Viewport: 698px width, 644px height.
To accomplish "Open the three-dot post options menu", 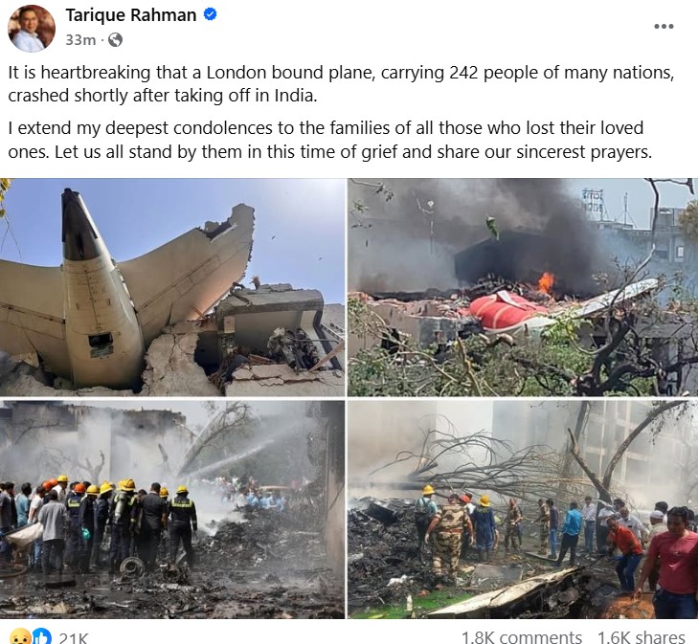I will point(664,26).
